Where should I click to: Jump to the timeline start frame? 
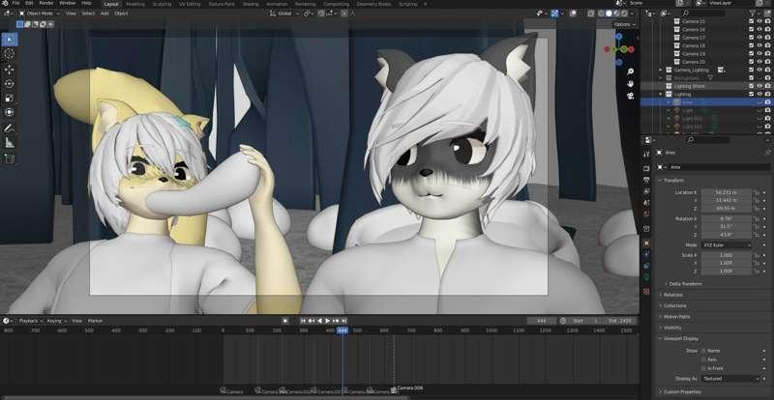(303, 321)
